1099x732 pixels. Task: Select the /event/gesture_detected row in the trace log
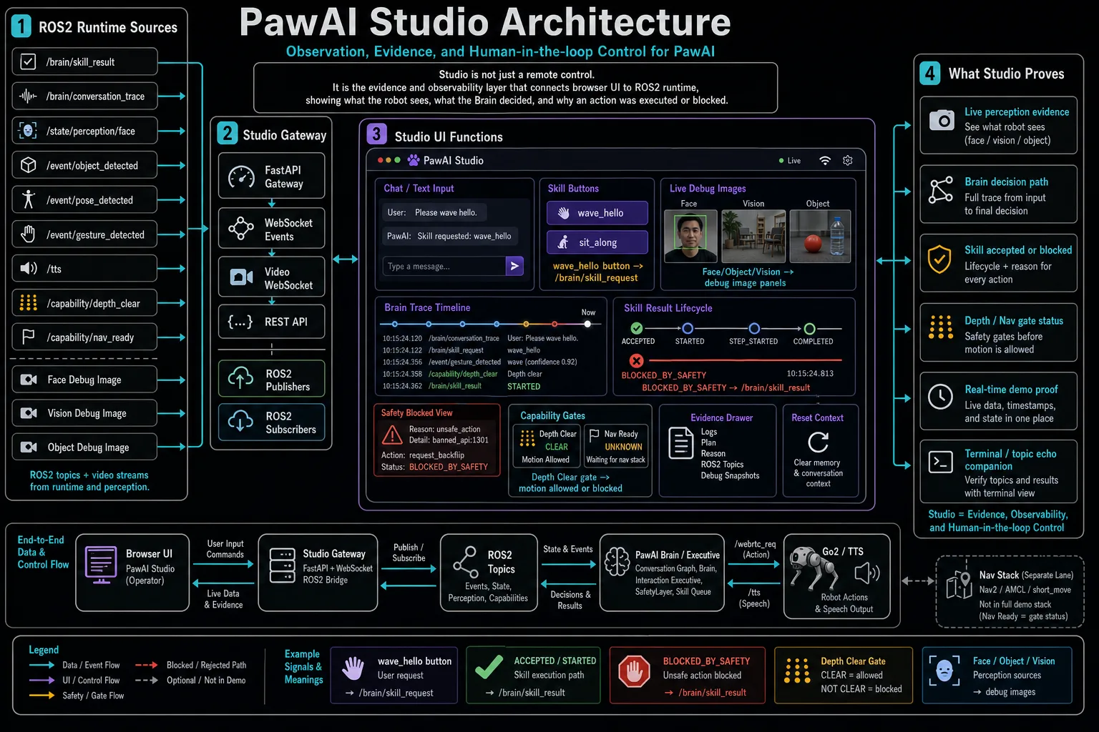point(480,362)
